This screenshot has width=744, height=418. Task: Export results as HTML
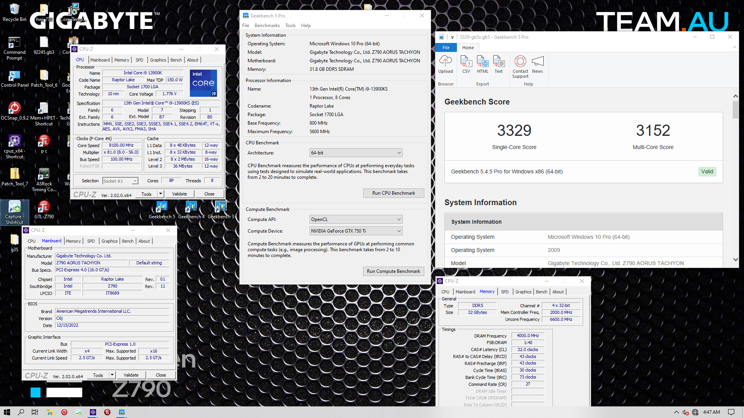point(482,64)
